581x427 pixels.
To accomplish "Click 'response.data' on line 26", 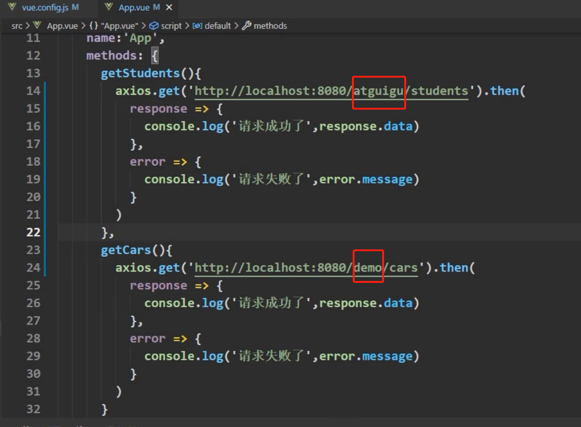I will point(366,303).
